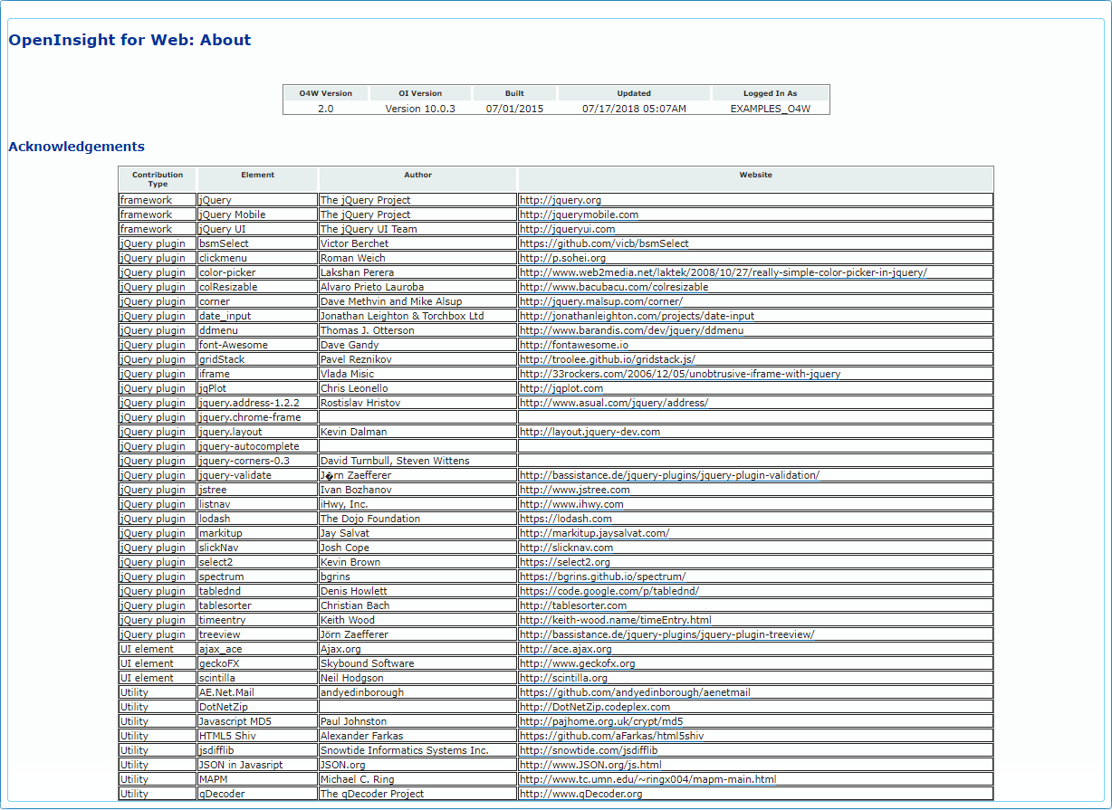Click the jquery-validate element cell
Image resolution: width=1112 pixels, height=810 pixels.
coord(258,475)
